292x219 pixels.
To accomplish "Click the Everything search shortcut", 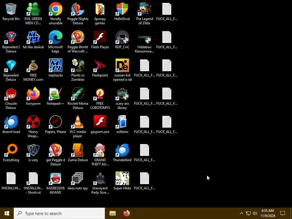I will pos(11,153).
